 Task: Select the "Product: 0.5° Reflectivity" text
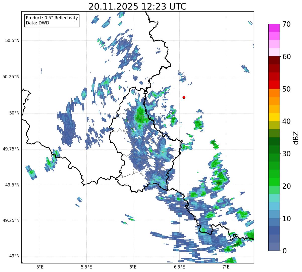coord(52,18)
